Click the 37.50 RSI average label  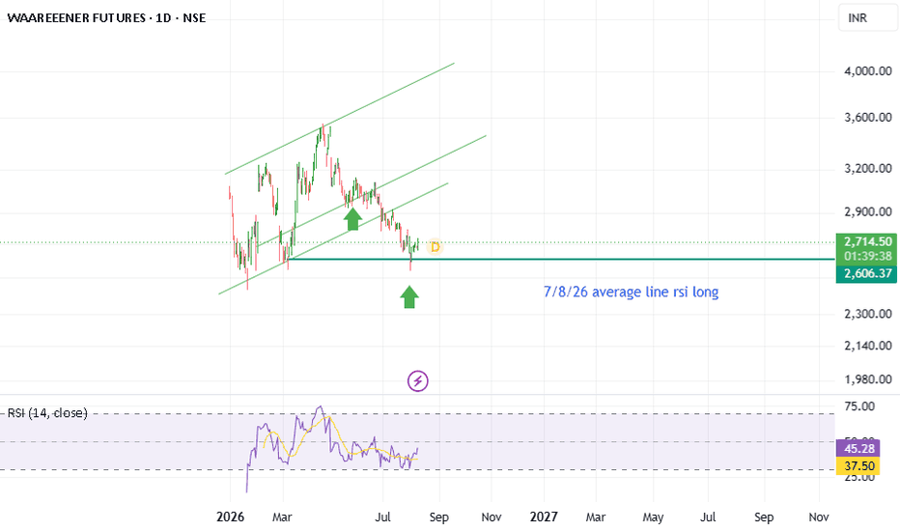[858, 465]
